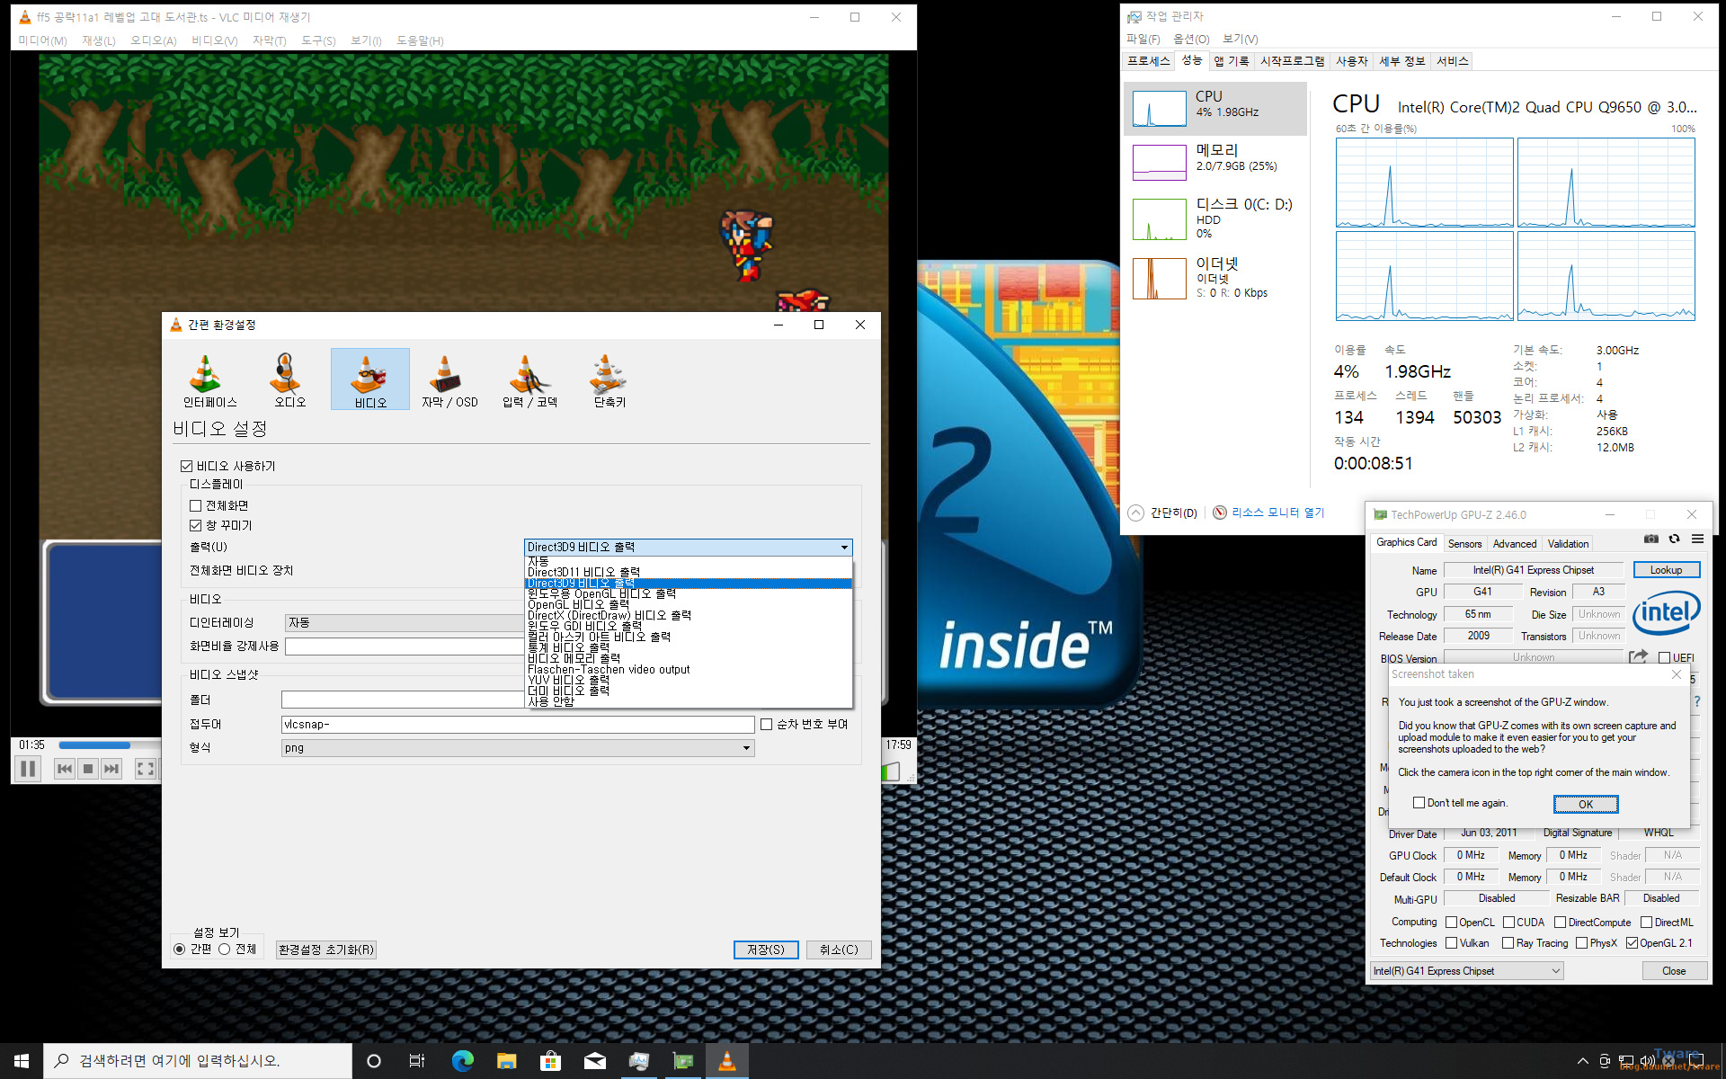Select the 전체 (All) settings radio button
Viewport: 1726px width, 1079px height.
tap(225, 950)
